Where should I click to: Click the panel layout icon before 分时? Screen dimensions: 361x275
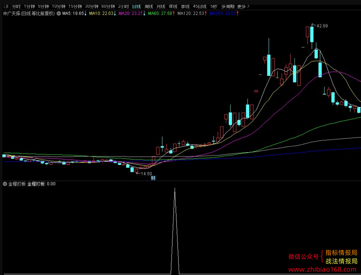pyautogui.click(x=6, y=6)
